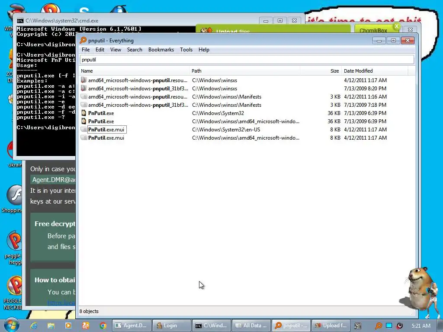Click the icon of PnPutil.exe.mui in System32\en-US

83,129
